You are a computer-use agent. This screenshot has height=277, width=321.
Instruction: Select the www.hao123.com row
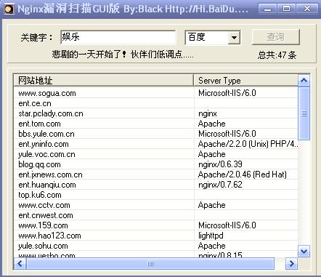[x=156, y=236]
